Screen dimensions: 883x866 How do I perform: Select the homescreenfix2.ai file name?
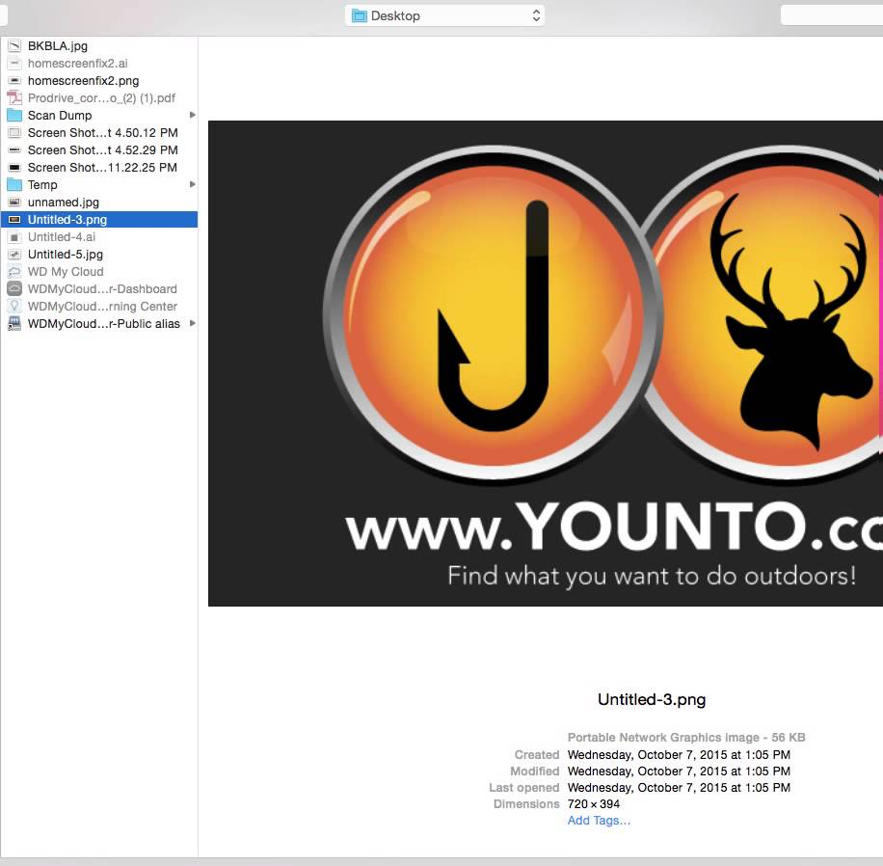coord(78,64)
